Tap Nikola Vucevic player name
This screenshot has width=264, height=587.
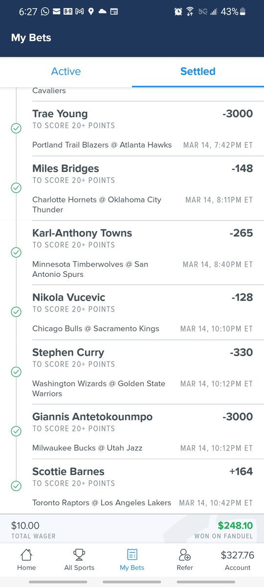click(69, 297)
